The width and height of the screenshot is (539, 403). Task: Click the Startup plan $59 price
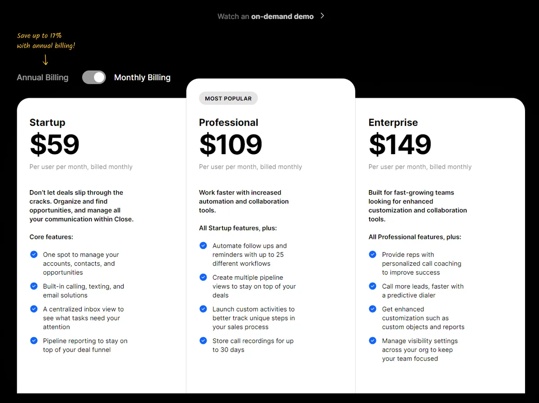(54, 144)
